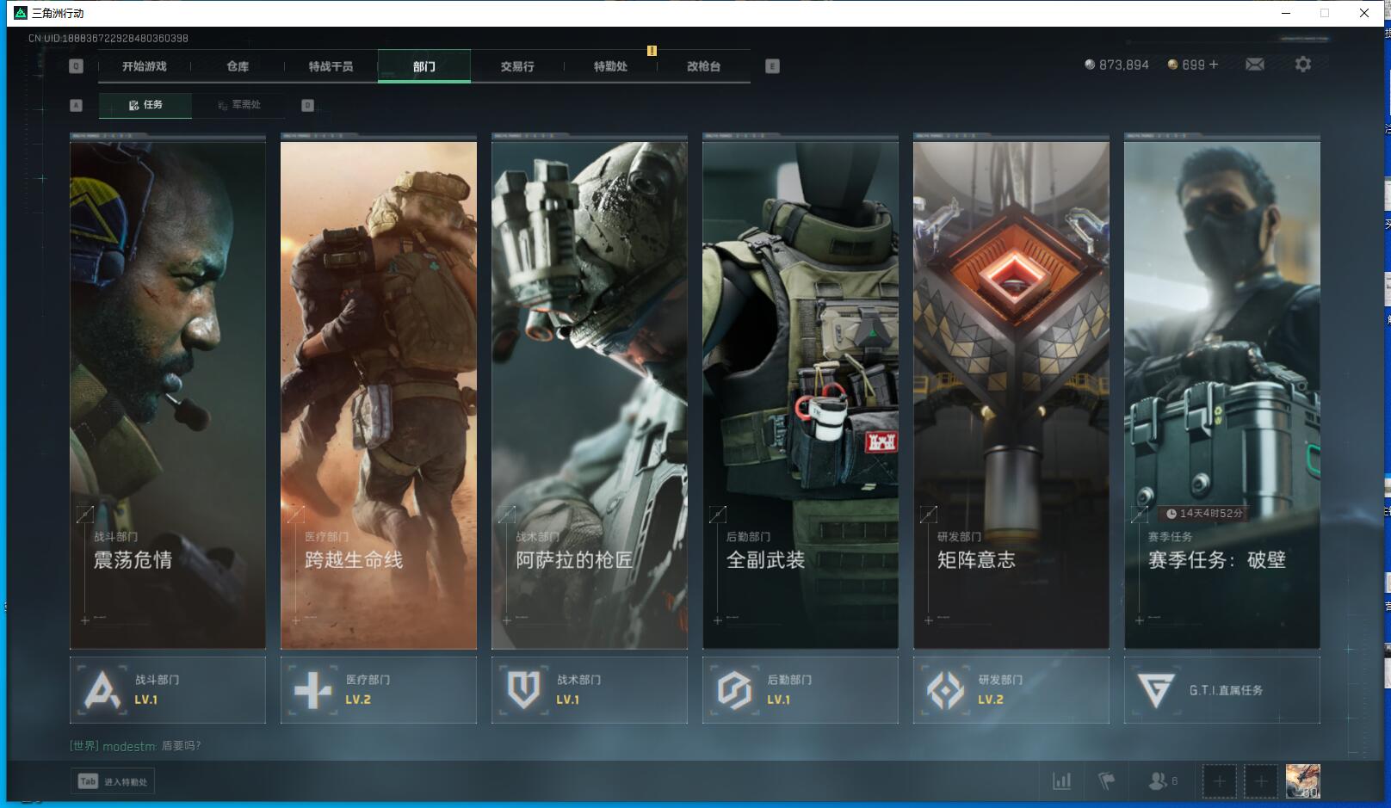Click the expand arrow on 矩阵意志 card
The height and width of the screenshot is (808, 1391).
click(x=928, y=515)
